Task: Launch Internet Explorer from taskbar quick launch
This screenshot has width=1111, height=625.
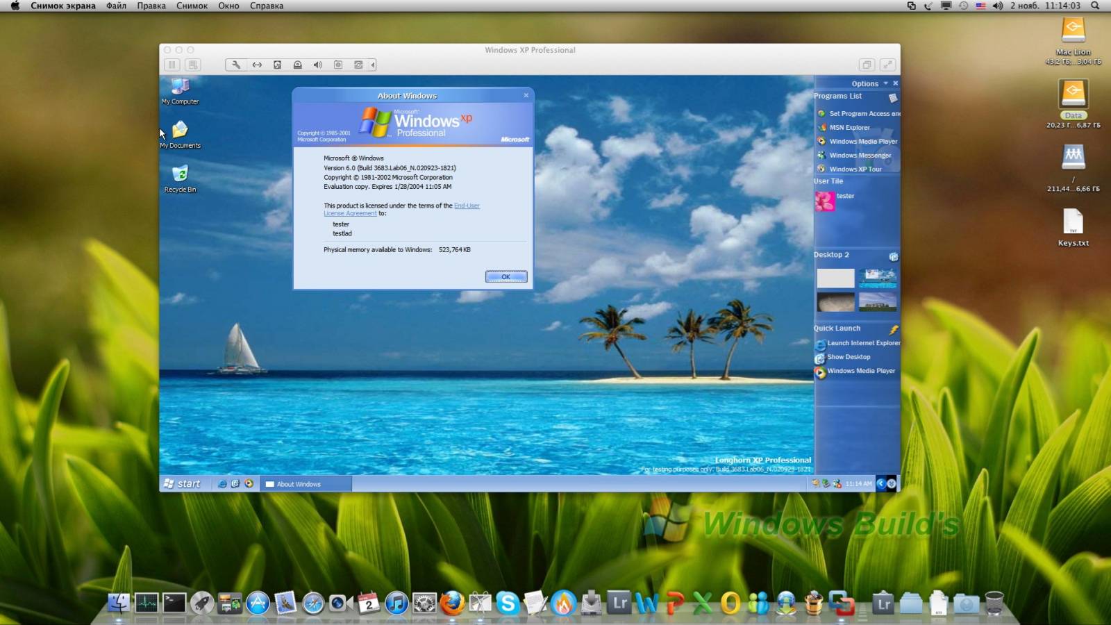Action: pyautogui.click(x=222, y=483)
